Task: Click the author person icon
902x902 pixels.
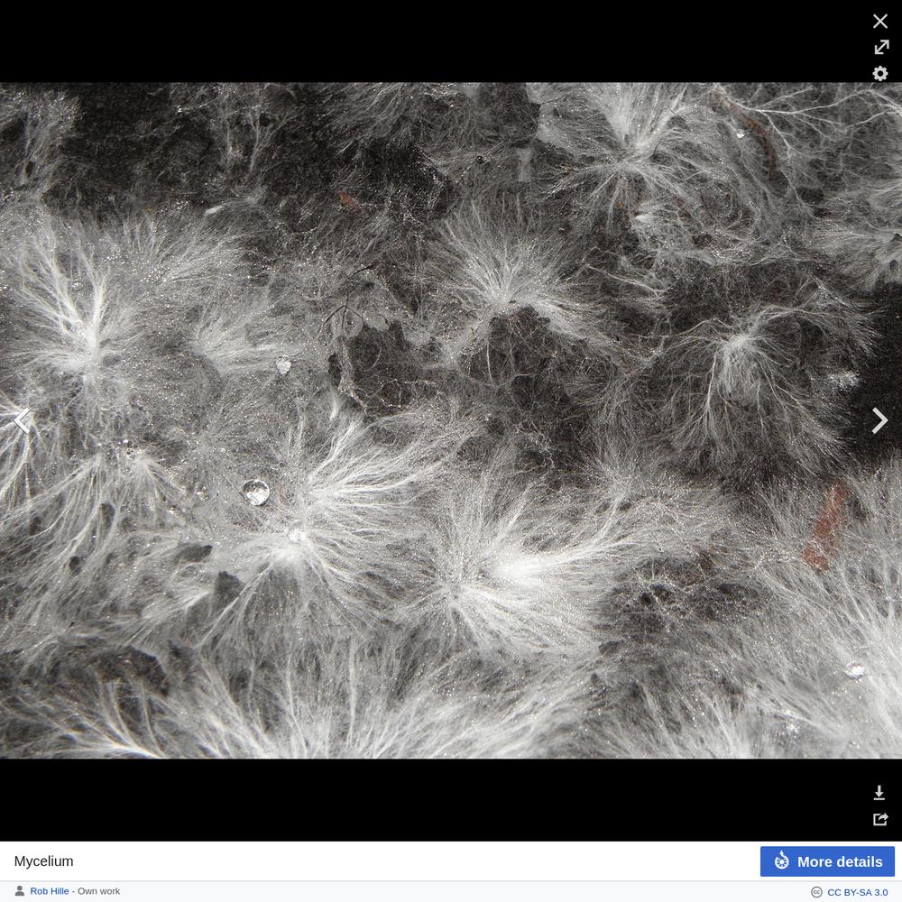Action: (20, 891)
